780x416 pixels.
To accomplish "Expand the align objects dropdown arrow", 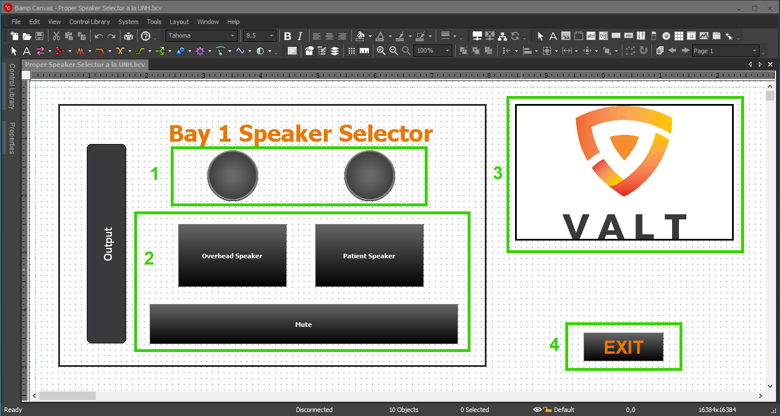I will point(536,51).
